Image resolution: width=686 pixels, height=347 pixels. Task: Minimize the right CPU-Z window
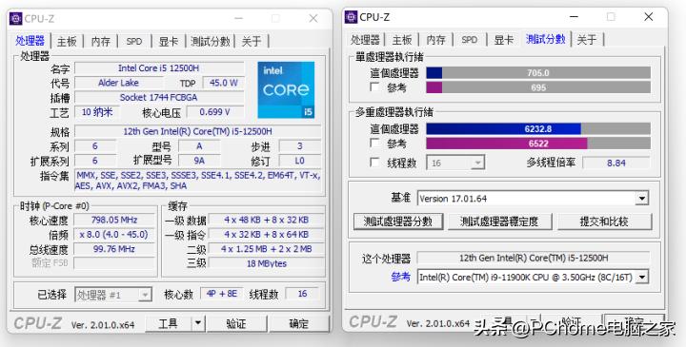(x=575, y=17)
